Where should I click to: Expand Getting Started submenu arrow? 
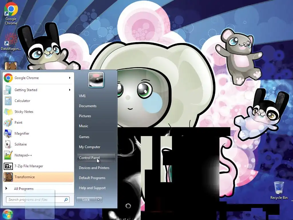[x=70, y=90]
